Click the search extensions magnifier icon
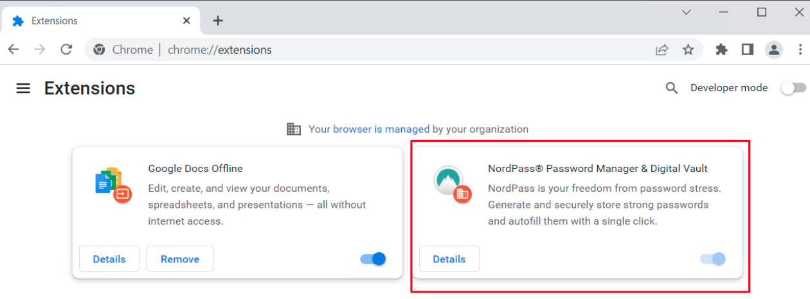810x299 pixels. [x=672, y=88]
